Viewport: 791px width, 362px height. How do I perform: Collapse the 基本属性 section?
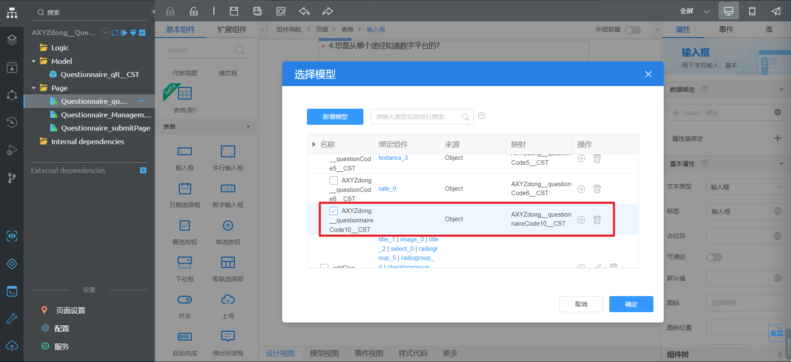[x=781, y=163]
